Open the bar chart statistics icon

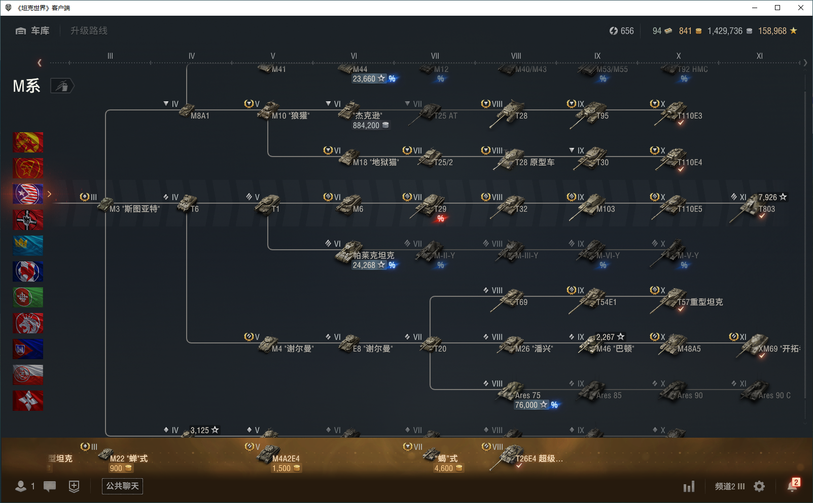[689, 487]
